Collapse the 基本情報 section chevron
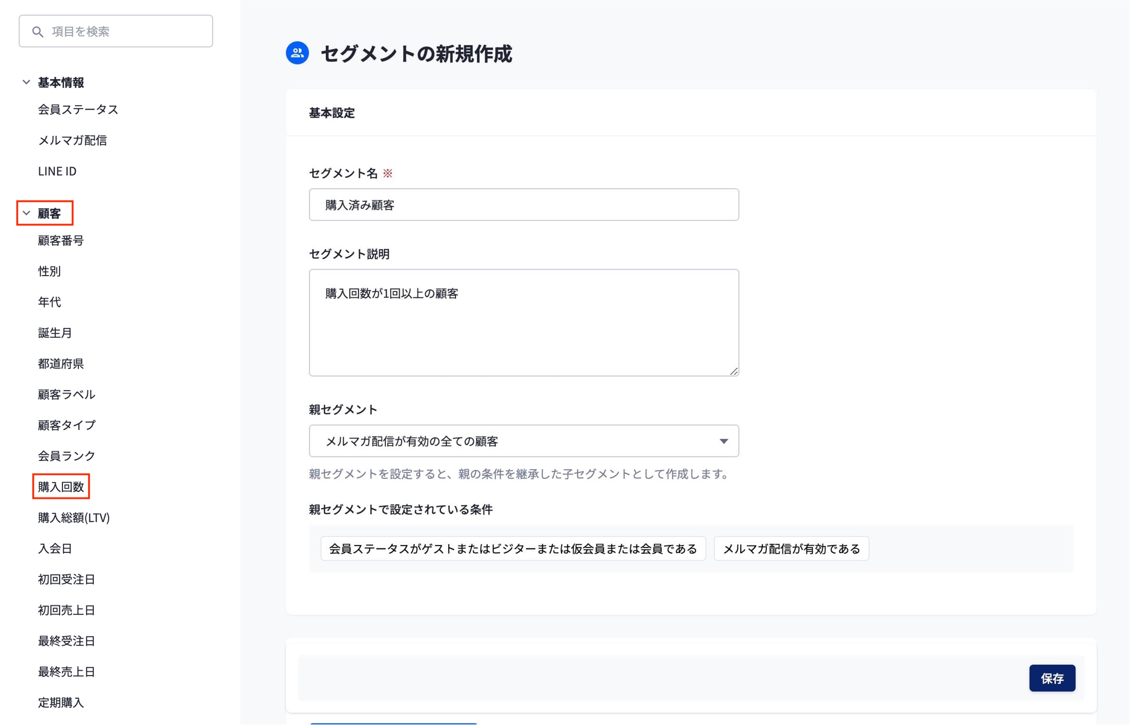Viewport: 1131px width, 725px height. coord(26,83)
